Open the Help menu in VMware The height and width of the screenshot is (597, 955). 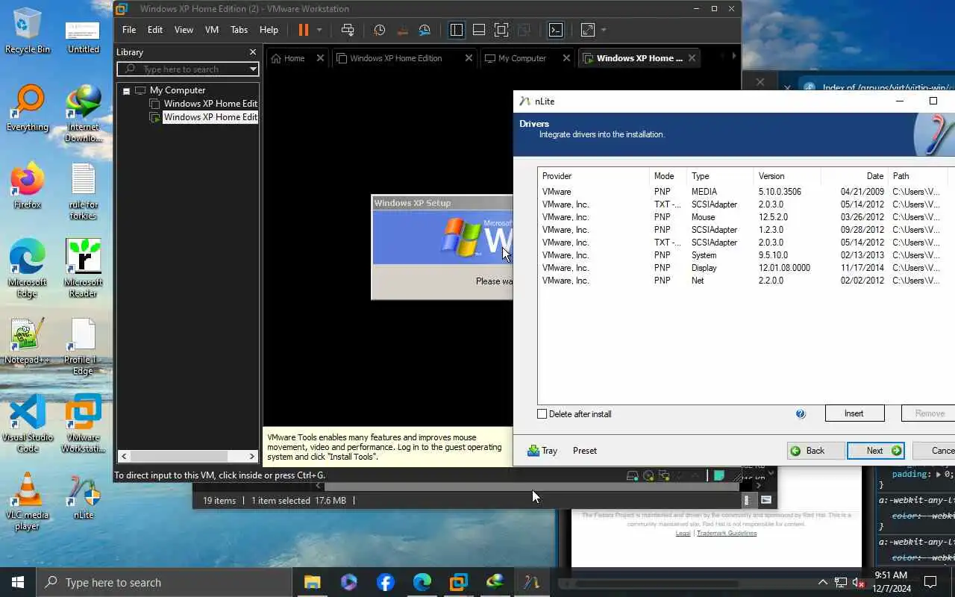[269, 30]
